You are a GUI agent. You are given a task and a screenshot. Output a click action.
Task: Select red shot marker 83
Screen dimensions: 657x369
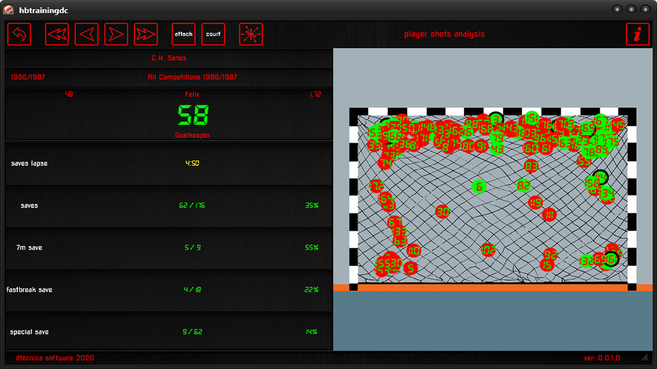pyautogui.click(x=531, y=166)
